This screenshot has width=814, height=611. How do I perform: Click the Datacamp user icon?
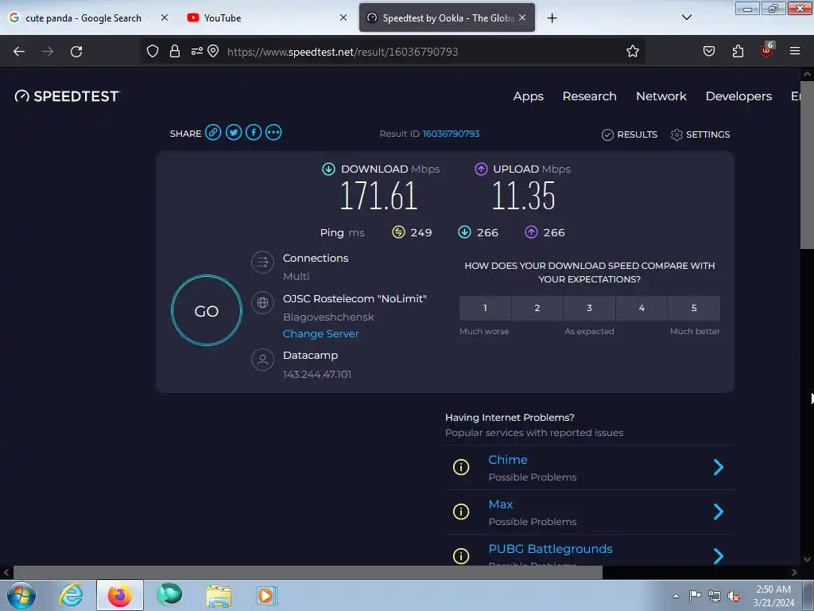[x=262, y=360]
